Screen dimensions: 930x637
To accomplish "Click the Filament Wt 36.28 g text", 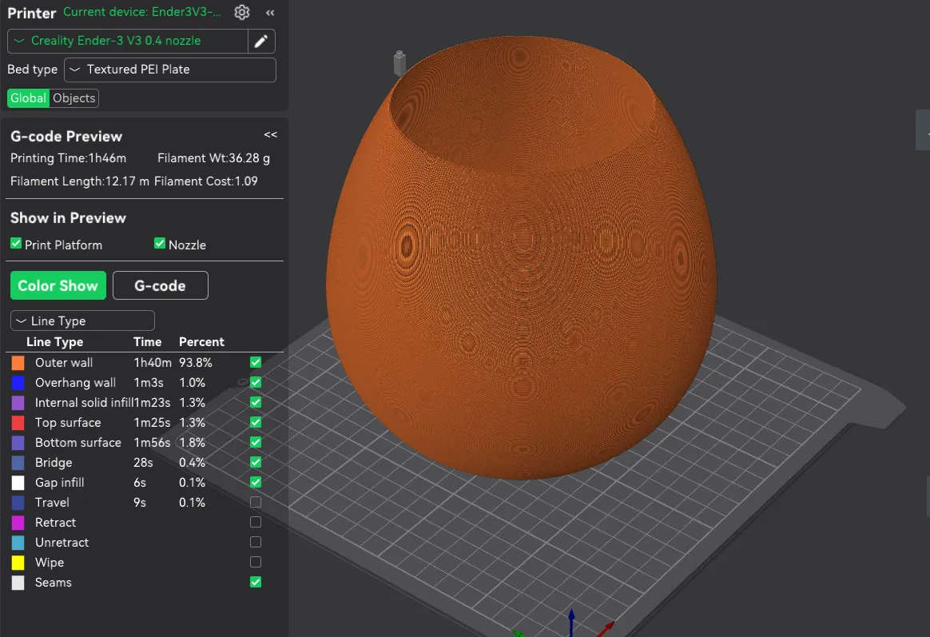I will point(213,158).
